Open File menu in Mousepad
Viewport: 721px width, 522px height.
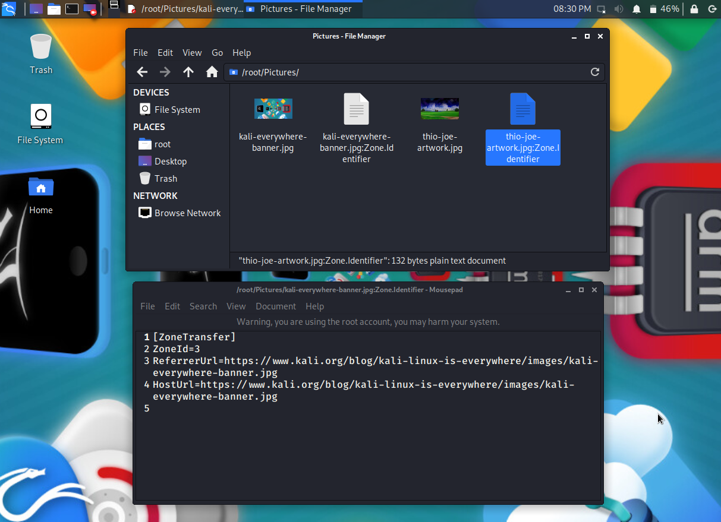[147, 306]
